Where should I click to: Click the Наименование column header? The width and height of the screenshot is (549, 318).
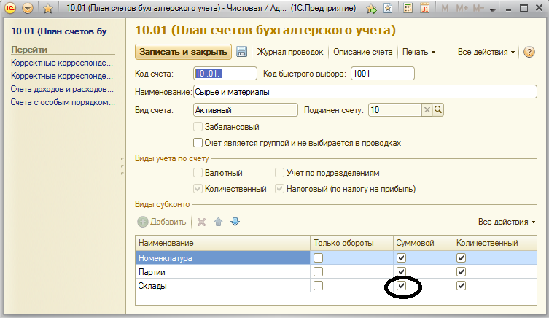pyautogui.click(x=222, y=243)
